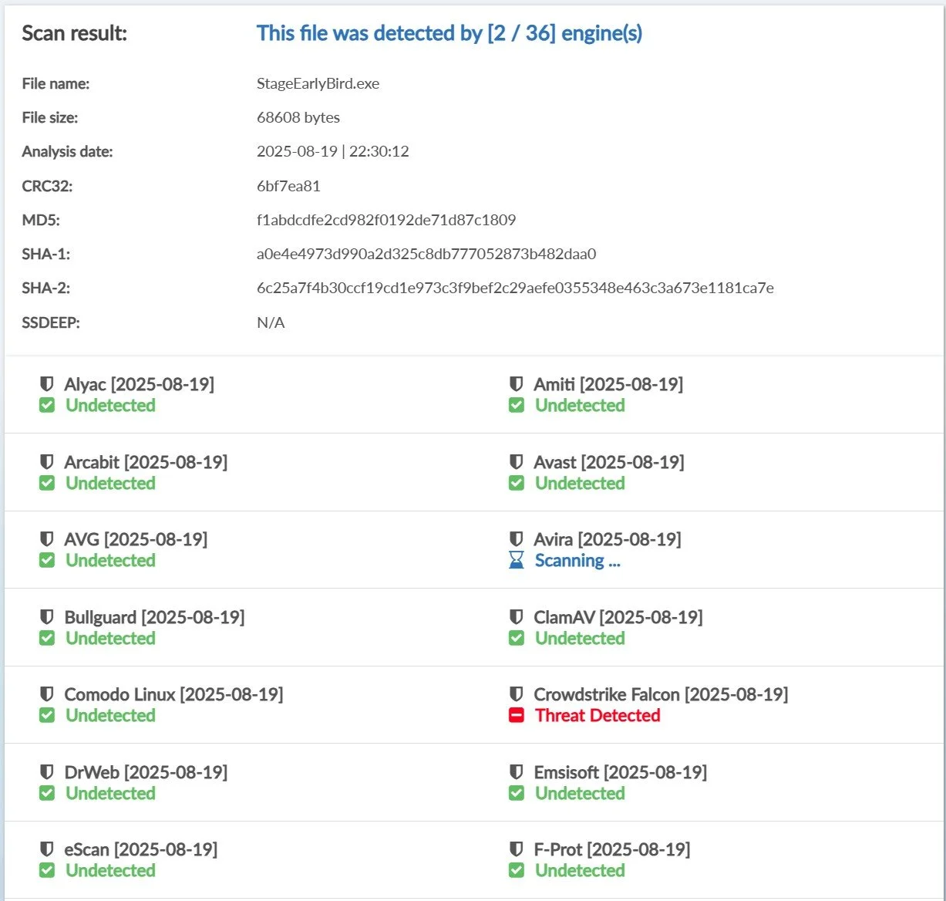The height and width of the screenshot is (901, 946).
Task: Click the Threat Detected status text
Action: click(598, 715)
